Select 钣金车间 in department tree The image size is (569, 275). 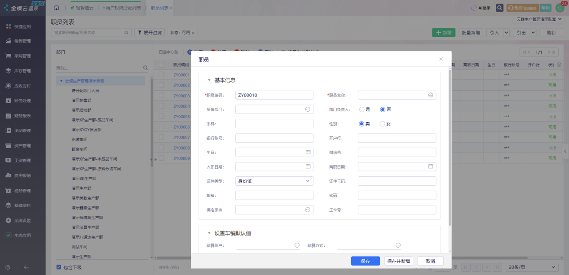click(x=79, y=149)
